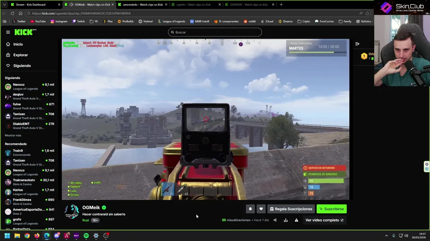Switch to GANTAGV clips tab
The height and width of the screenshot is (241, 430).
(x=249, y=5)
